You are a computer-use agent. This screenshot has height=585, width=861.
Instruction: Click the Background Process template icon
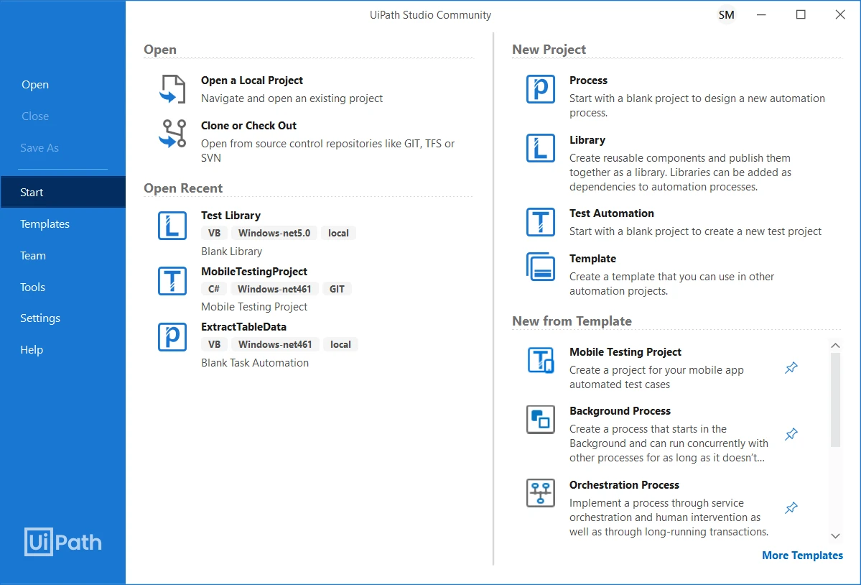[540, 420]
